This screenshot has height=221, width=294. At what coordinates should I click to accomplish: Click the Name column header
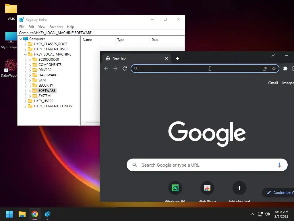(x=98, y=40)
